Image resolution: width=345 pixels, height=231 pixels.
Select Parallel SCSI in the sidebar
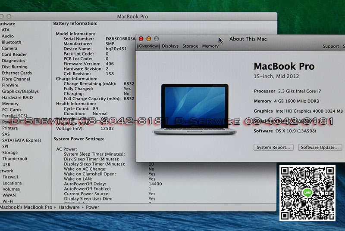[15, 116]
